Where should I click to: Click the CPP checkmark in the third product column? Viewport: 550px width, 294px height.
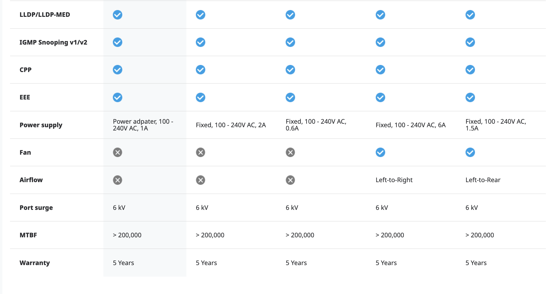290,70
